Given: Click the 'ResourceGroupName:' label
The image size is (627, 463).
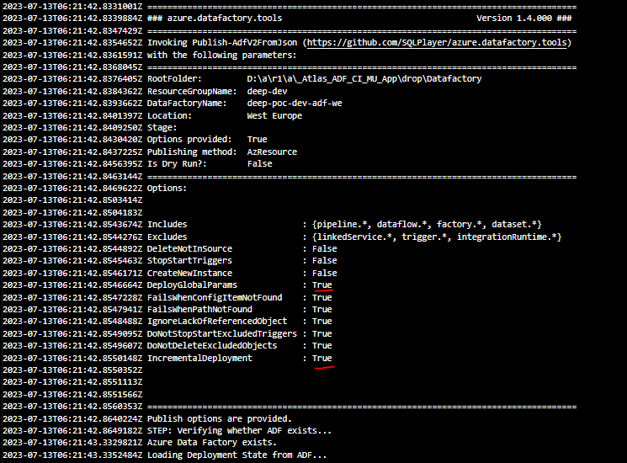Looking at the screenshot, I should (x=192, y=91).
